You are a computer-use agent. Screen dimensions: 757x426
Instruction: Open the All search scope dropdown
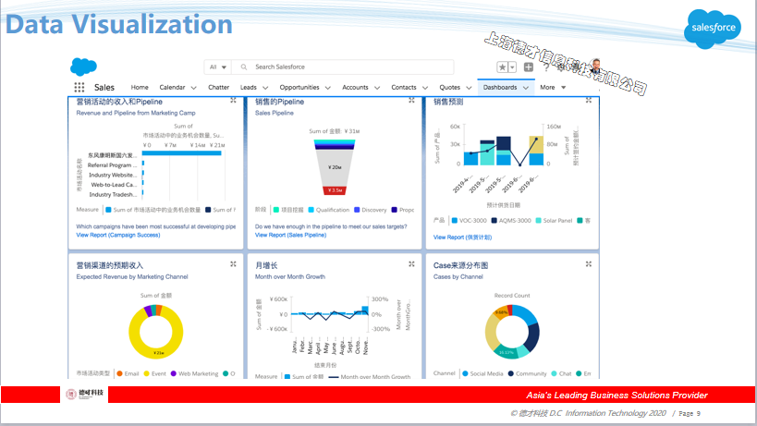pos(218,67)
